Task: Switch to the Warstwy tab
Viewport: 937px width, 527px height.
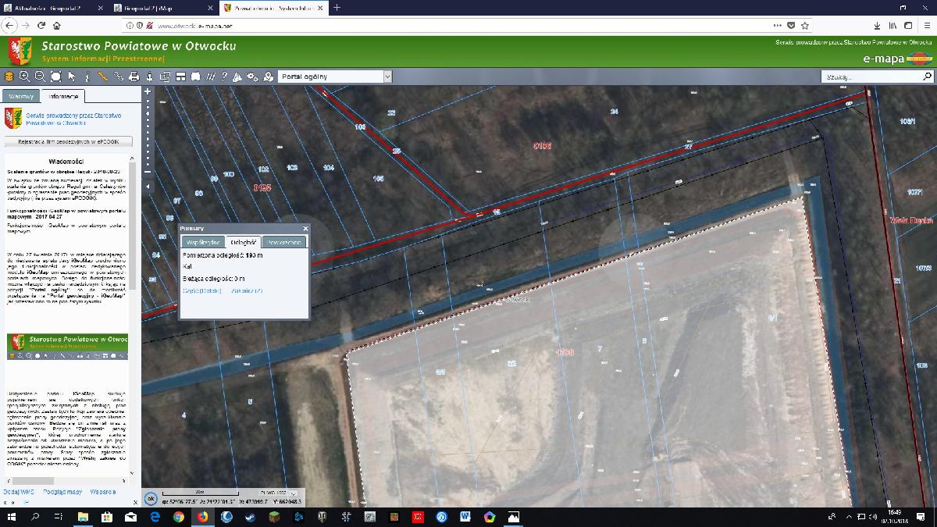Action: (x=21, y=96)
